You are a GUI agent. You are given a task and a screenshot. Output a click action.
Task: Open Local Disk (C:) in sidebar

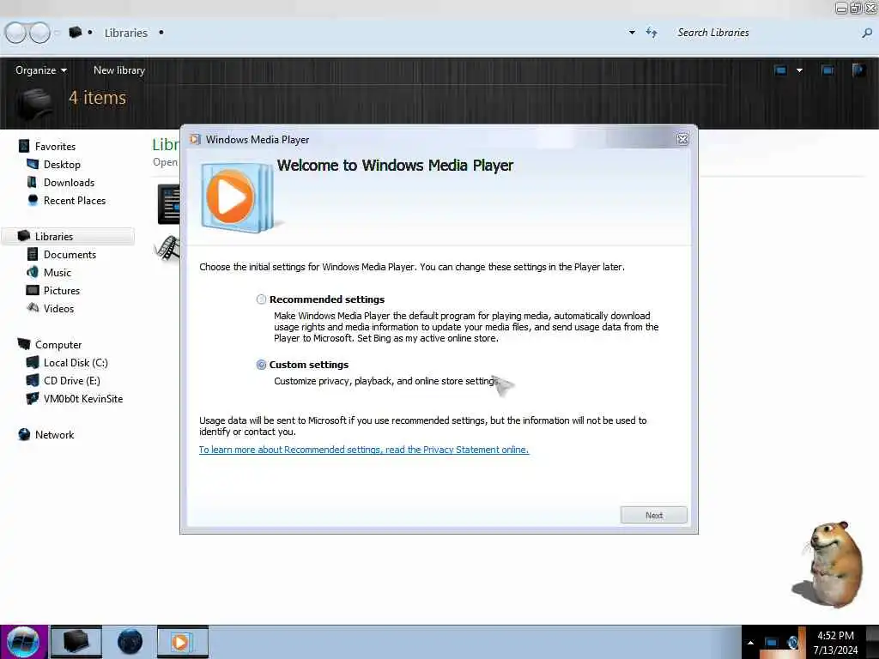(76, 363)
